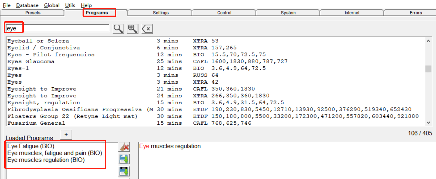The height and width of the screenshot is (179, 436).
Task: Choose "Eyesight to Improve" 24 mins XTRA row
Action: coord(216,96)
